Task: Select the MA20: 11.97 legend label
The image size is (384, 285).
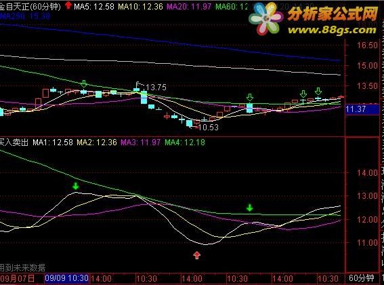Action: (x=189, y=6)
